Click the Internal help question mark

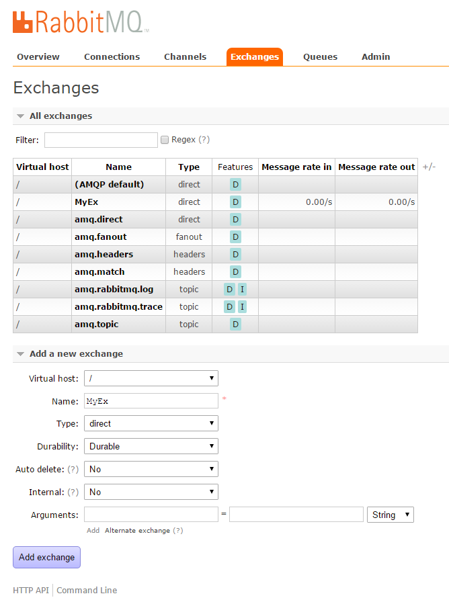73,492
